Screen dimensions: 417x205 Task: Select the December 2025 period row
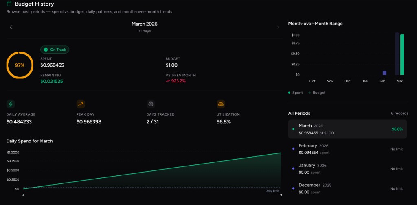[348, 188]
